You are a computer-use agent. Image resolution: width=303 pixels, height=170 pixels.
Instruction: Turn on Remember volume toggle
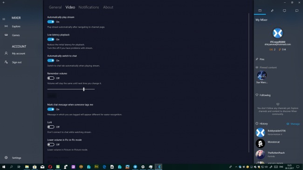click(51, 78)
